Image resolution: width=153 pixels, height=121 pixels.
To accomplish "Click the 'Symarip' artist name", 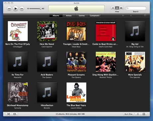I will pyautogui.click(x=18, y=108).
